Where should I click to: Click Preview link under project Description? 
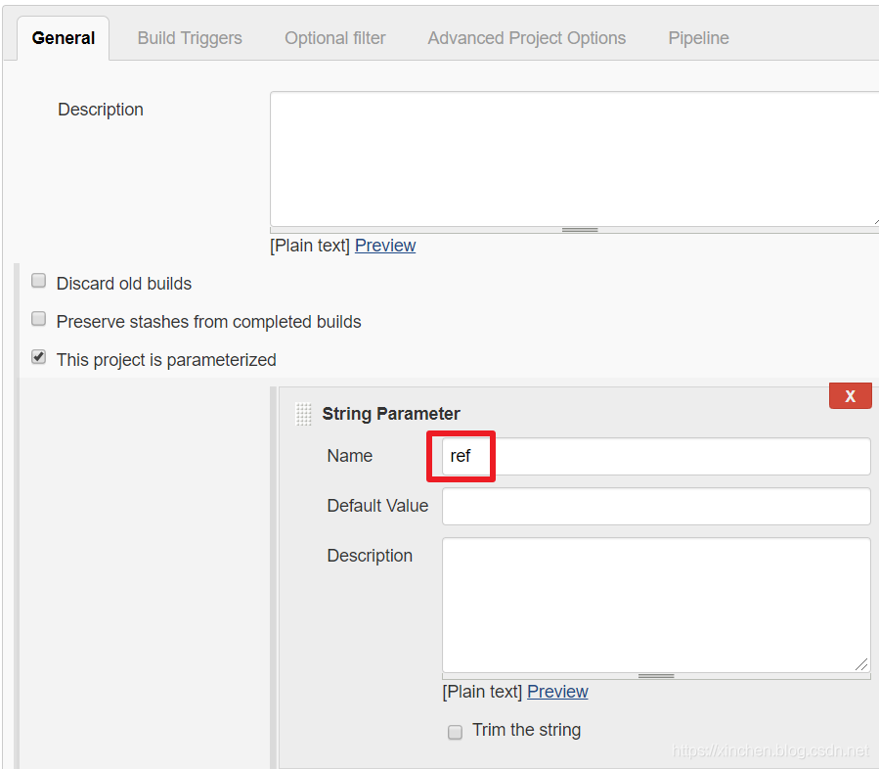(x=385, y=246)
